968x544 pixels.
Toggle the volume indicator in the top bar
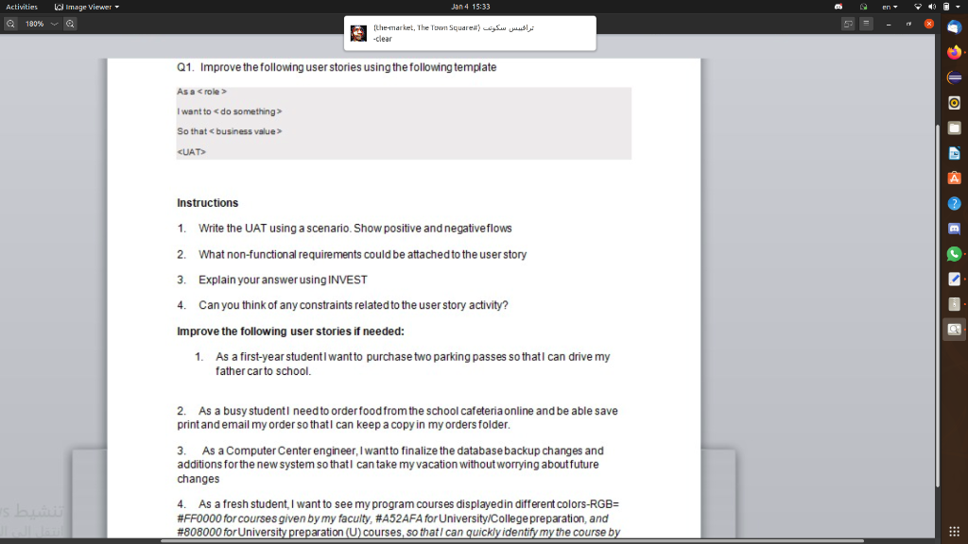931,6
